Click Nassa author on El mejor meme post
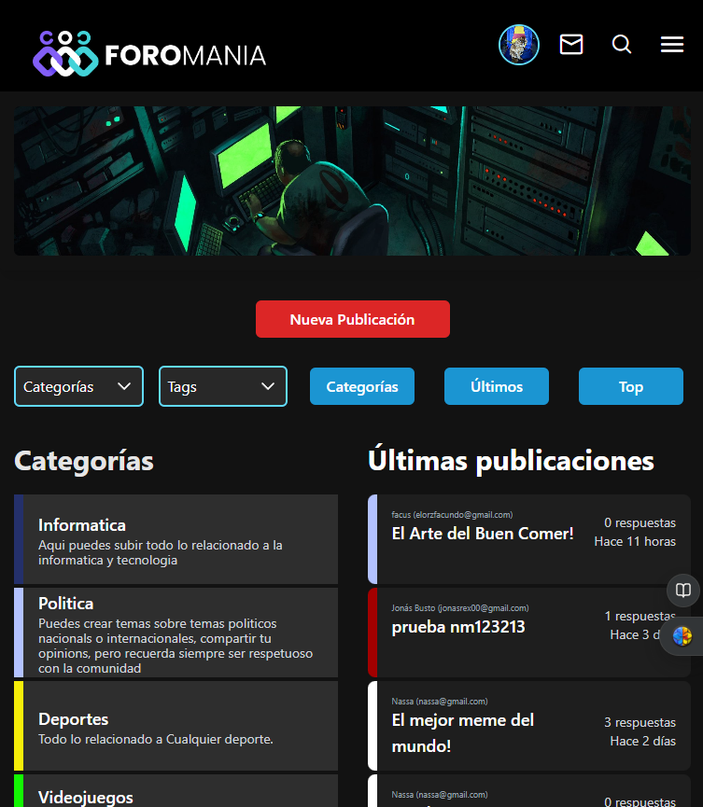Screen dimensions: 703x807 (440, 702)
